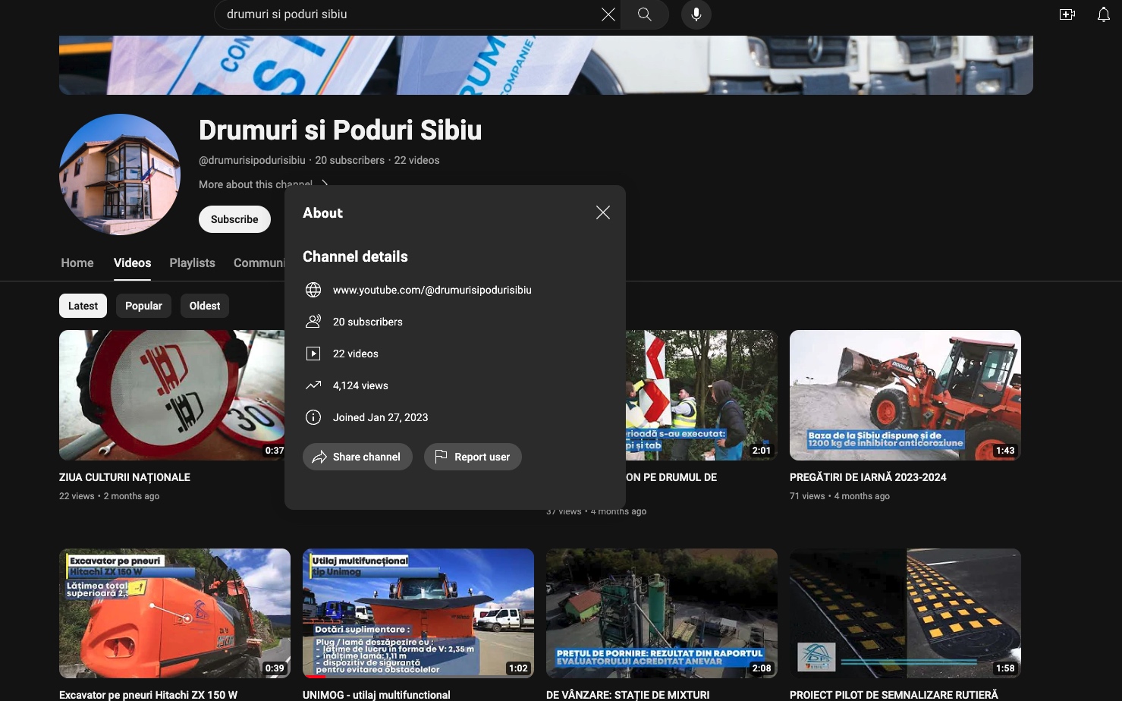The image size is (1122, 701).
Task: Clear the search box text with X
Action: tap(608, 14)
